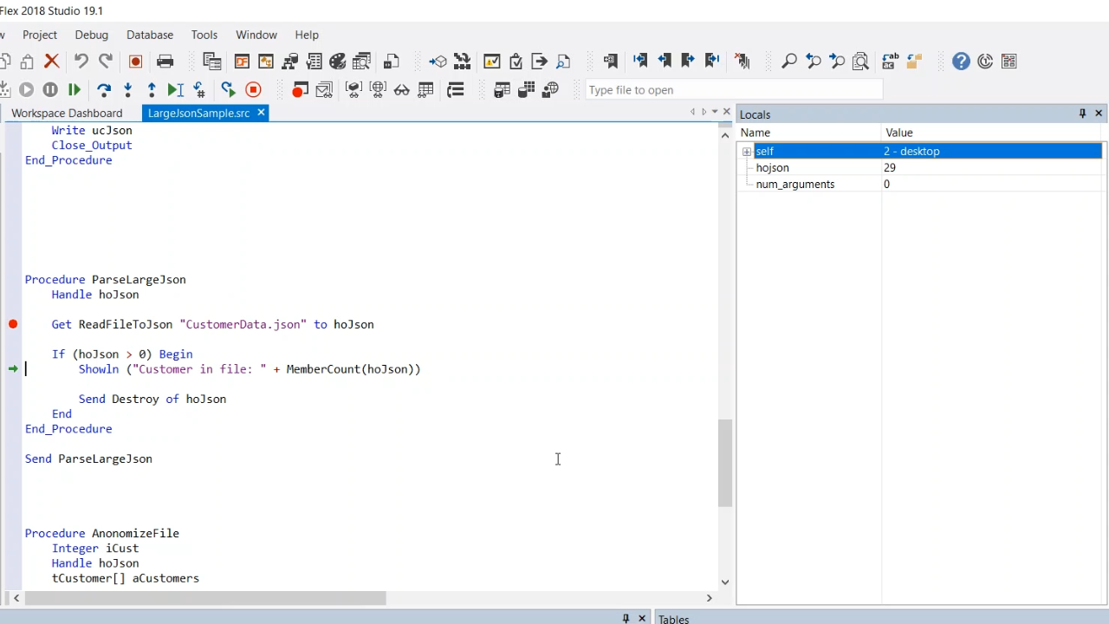Open the Debug menu

point(91,35)
